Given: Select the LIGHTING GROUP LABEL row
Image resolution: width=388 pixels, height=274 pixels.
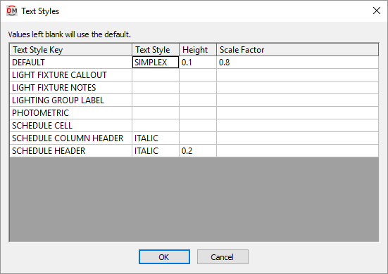Looking at the screenshot, I should coord(194,100).
